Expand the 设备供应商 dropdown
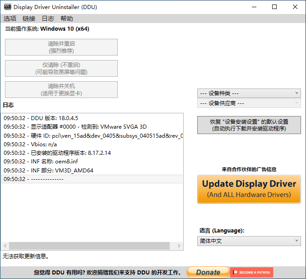This screenshot has width=306, height=279. point(249,103)
